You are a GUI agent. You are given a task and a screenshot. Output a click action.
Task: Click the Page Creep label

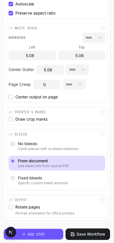click(20, 84)
